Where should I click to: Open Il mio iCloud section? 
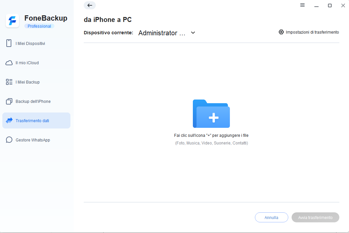[36, 63]
